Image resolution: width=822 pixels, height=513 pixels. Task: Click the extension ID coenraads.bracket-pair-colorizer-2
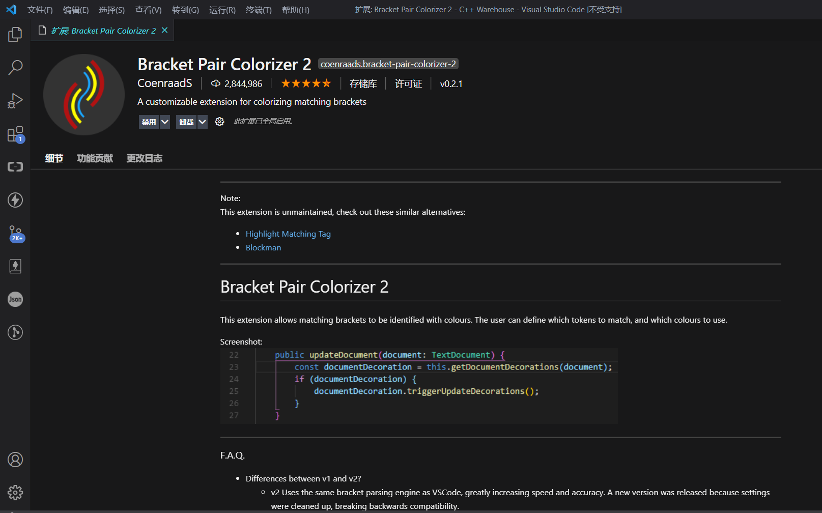click(388, 64)
